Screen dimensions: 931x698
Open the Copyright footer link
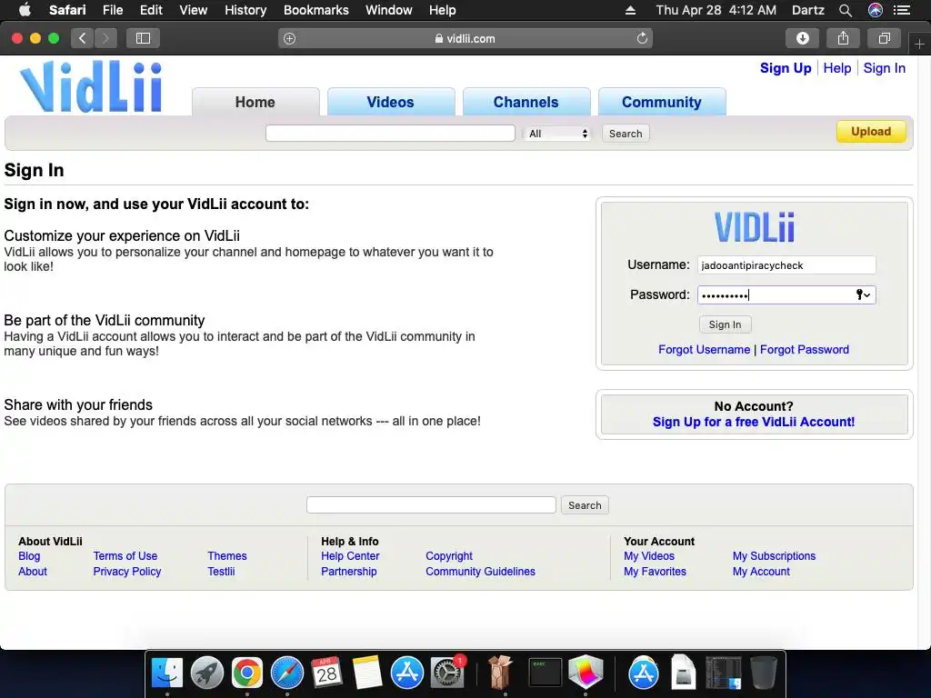[x=449, y=556]
